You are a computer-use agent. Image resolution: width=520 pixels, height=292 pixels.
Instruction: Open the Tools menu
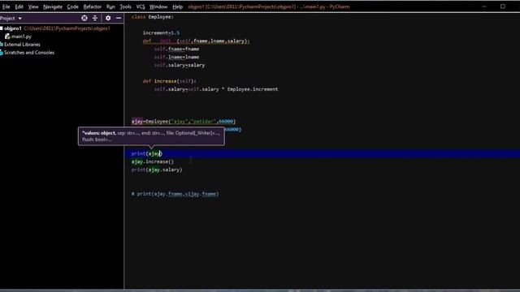pos(125,6)
